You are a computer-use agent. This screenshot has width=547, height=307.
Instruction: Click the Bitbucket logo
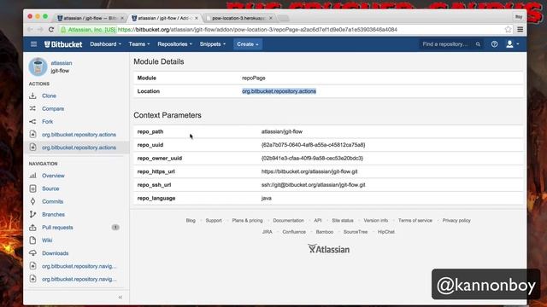coord(63,44)
